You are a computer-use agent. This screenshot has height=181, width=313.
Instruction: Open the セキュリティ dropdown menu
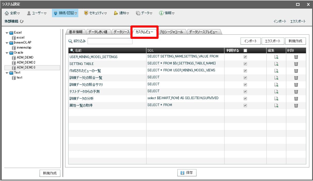coord(95,13)
